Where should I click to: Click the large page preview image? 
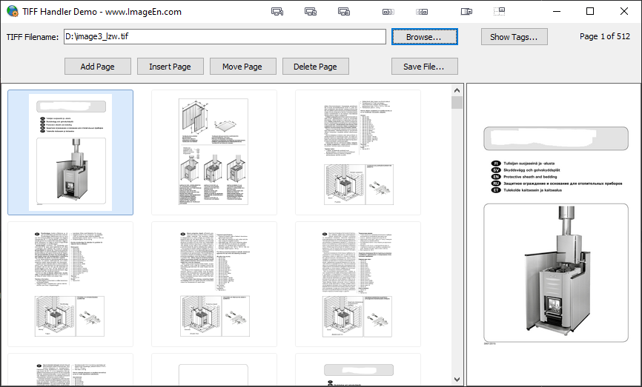click(x=555, y=235)
